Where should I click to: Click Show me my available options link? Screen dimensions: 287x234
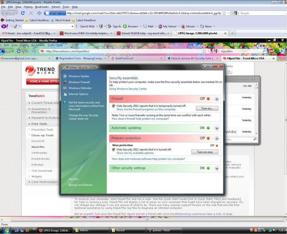[135, 153]
